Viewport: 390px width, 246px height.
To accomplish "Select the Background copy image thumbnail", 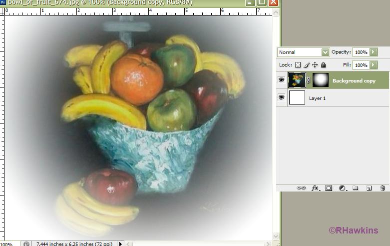I will tap(297, 80).
